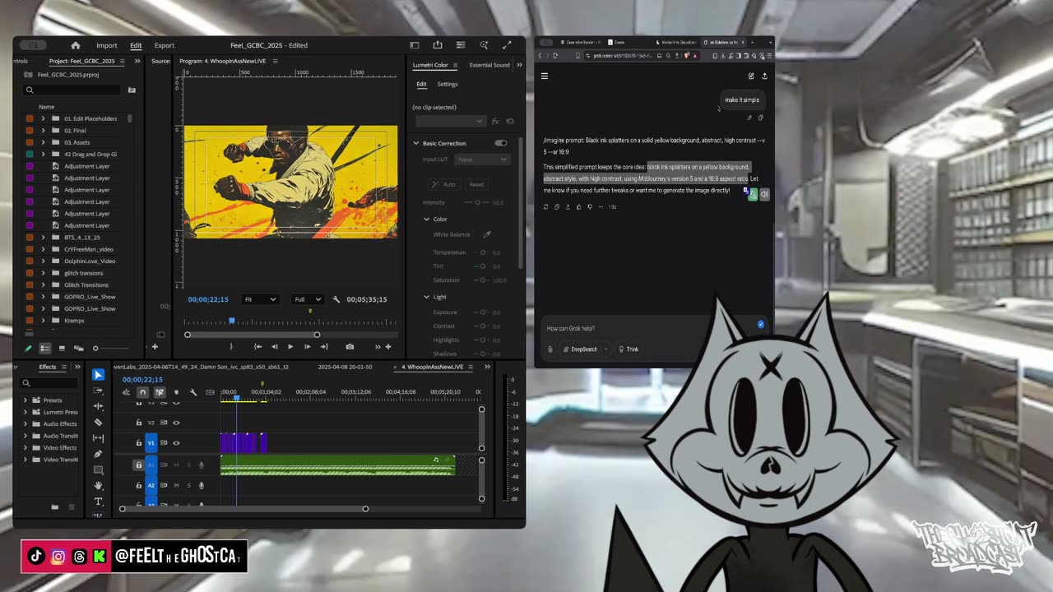Click the DeepSearch button in Grok
1053x592 pixels.
coord(581,349)
